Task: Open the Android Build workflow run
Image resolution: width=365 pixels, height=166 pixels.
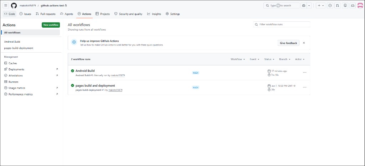Action: [85, 71]
